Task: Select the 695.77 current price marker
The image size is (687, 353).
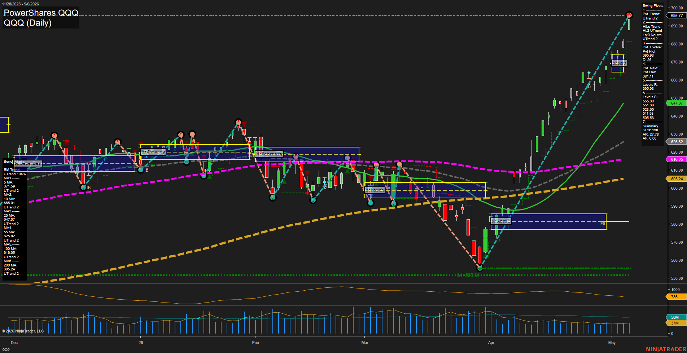Action: coord(677,16)
